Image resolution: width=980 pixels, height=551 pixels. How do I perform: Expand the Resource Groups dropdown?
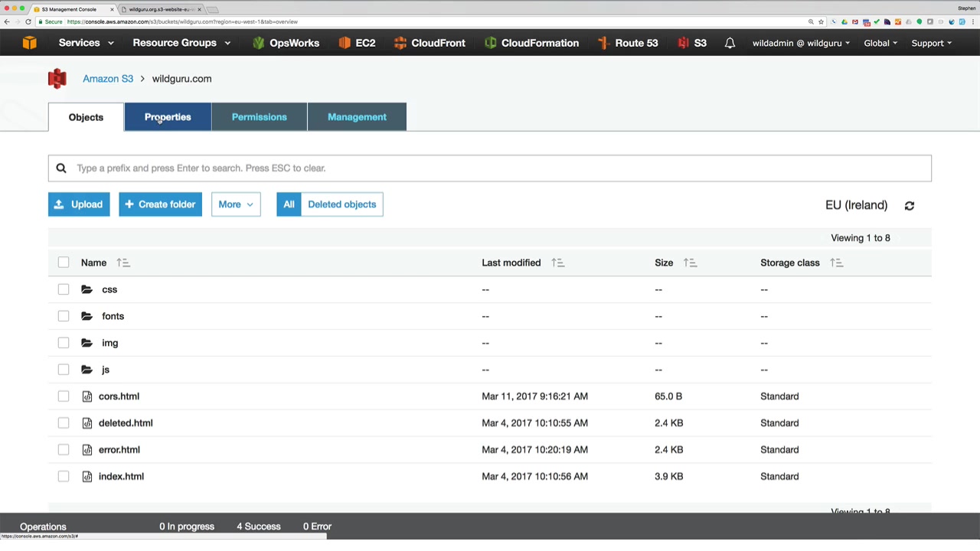pos(181,43)
